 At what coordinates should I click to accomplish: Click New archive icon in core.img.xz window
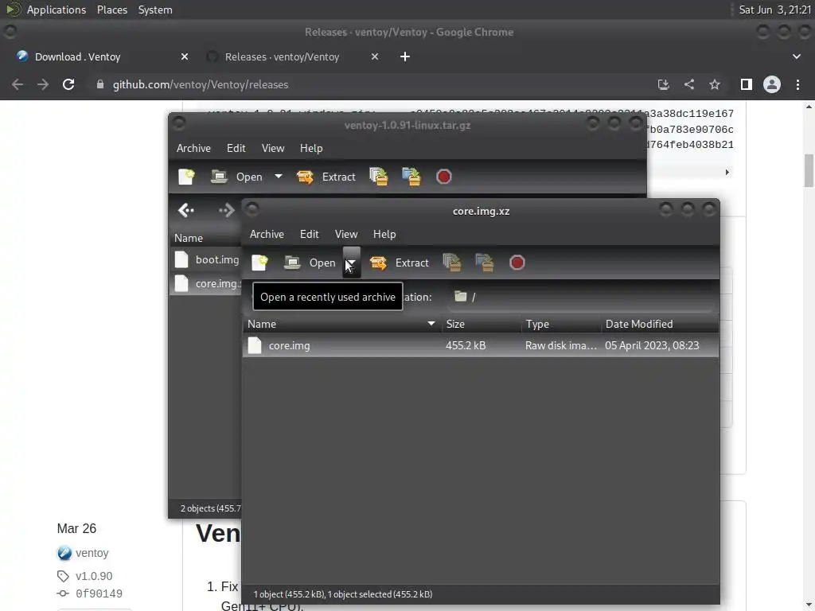[x=259, y=263]
